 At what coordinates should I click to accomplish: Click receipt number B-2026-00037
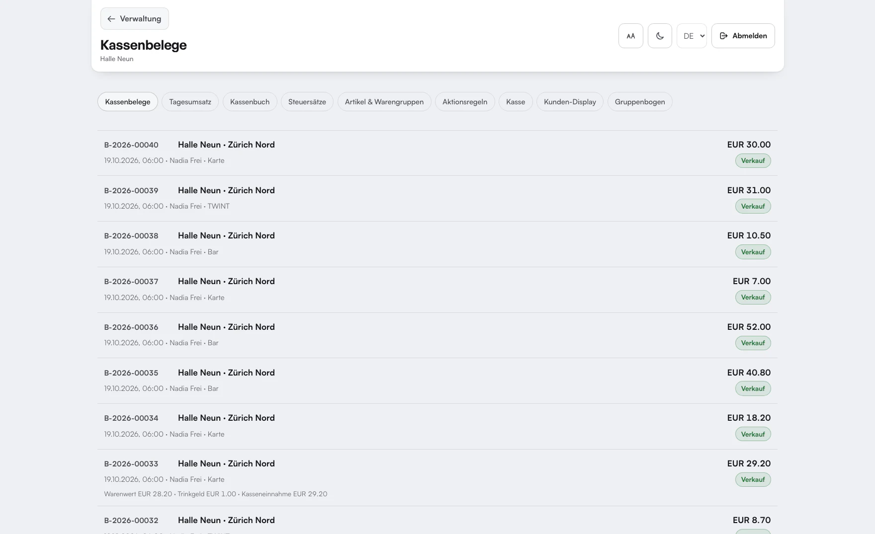click(131, 282)
